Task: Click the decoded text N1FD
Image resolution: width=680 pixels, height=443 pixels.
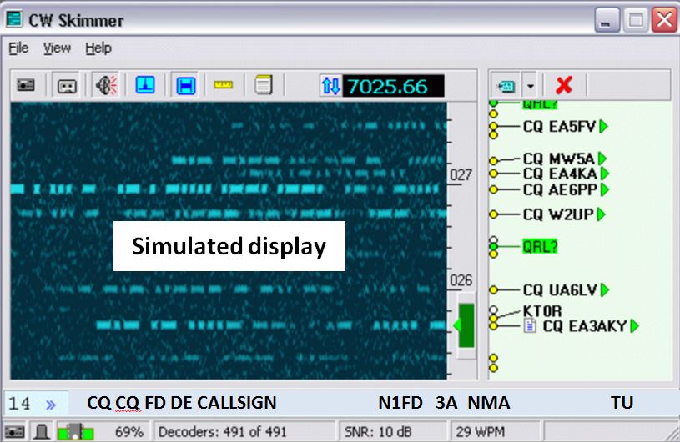Action: (400, 403)
